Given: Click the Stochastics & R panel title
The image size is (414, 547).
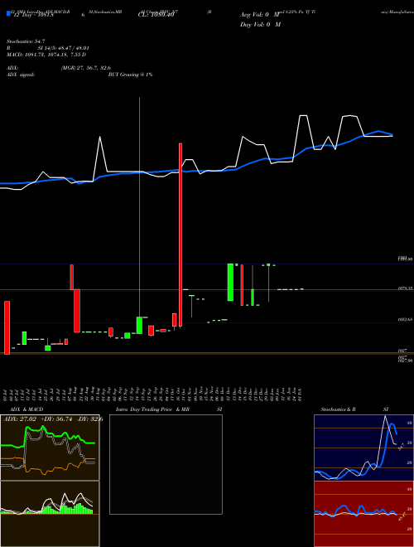Looking at the screenshot, I should [x=338, y=409].
